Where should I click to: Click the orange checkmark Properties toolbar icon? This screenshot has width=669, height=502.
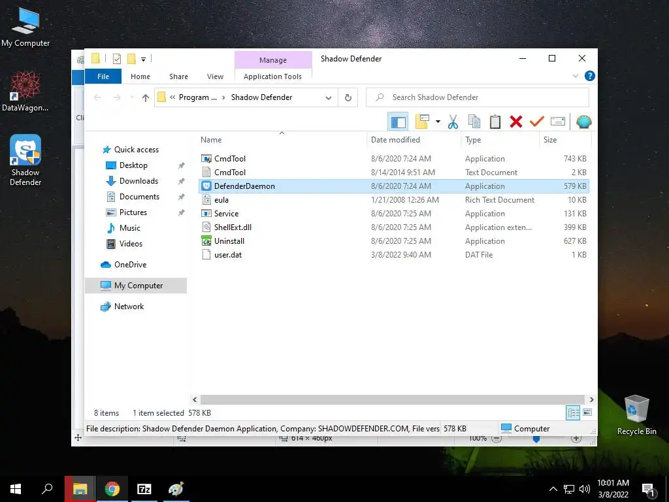[x=537, y=122]
